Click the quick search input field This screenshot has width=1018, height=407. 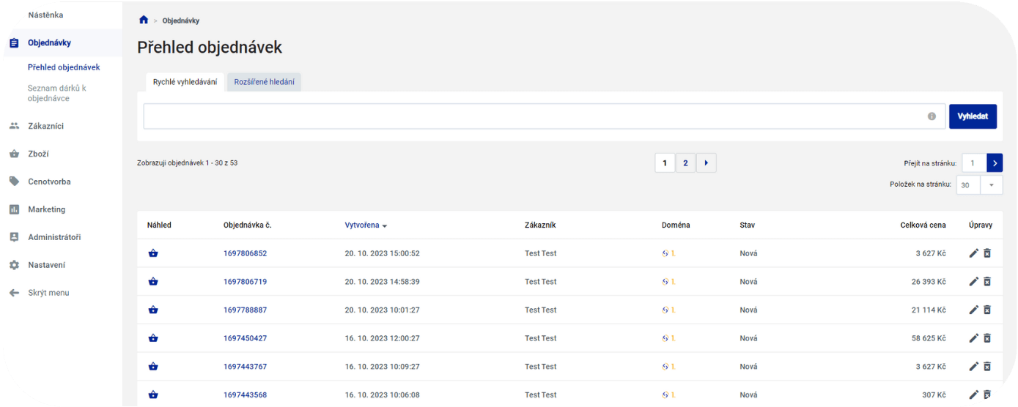pos(534,116)
